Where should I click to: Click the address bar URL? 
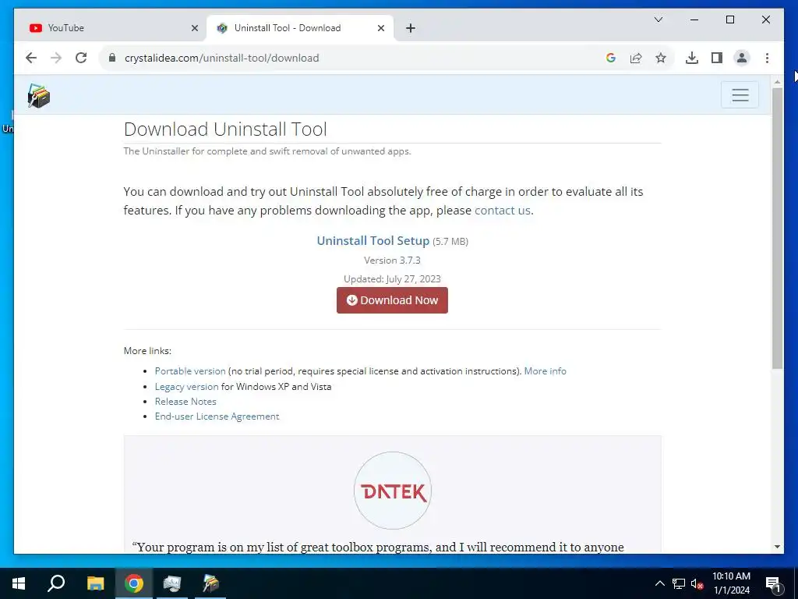[x=222, y=58]
